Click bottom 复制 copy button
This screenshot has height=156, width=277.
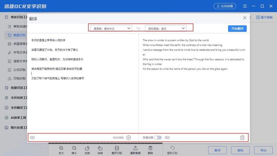tap(240, 150)
